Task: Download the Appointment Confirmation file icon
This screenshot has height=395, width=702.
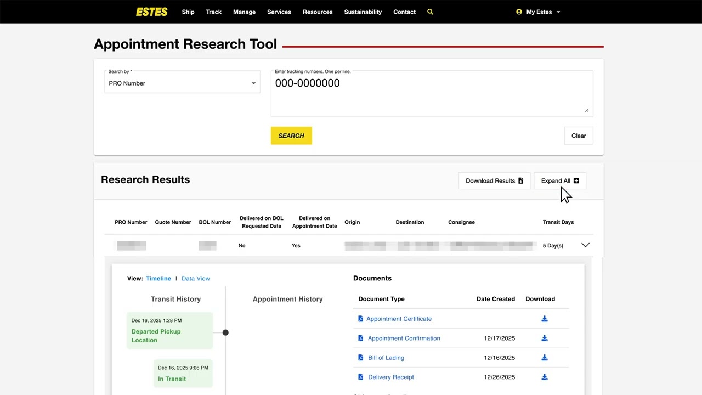Action: [545, 338]
